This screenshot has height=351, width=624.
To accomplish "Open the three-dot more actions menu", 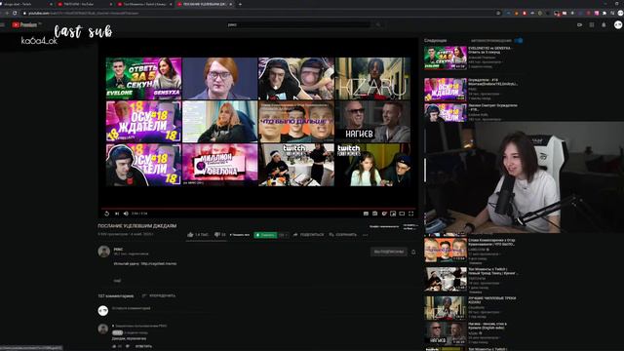I will (x=365, y=235).
